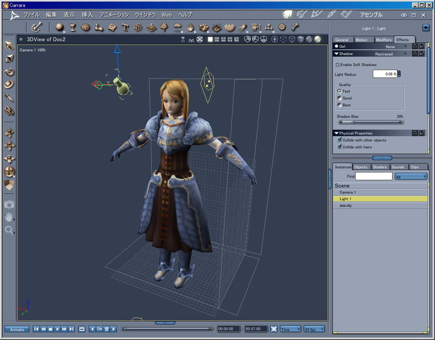
Task: Open the Objects tab
Action: 361,167
